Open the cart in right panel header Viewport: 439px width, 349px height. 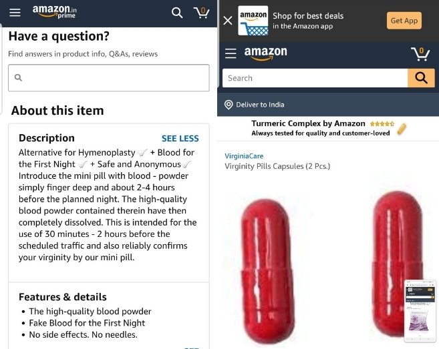pos(420,53)
